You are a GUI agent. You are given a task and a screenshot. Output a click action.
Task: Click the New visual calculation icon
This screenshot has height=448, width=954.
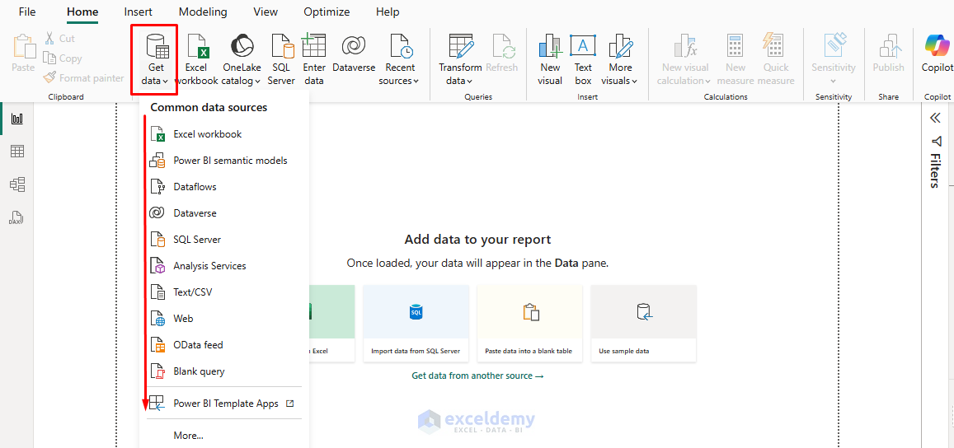tap(686, 45)
